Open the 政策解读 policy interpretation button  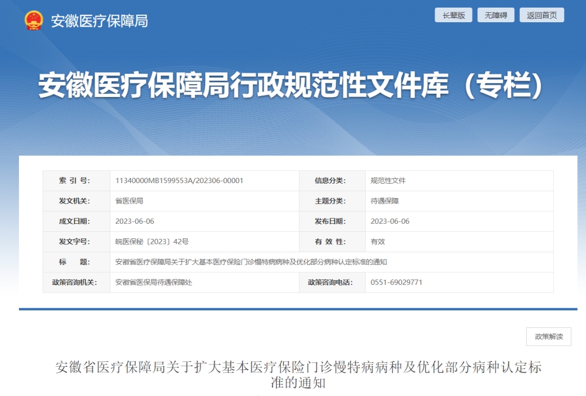point(549,336)
